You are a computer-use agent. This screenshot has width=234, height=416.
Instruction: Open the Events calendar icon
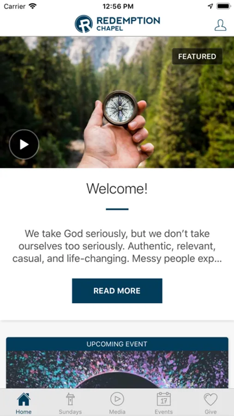(x=164, y=399)
